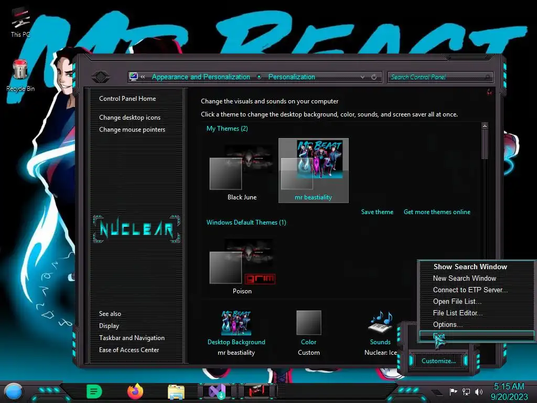Click the Desktop Background icon

[237, 323]
